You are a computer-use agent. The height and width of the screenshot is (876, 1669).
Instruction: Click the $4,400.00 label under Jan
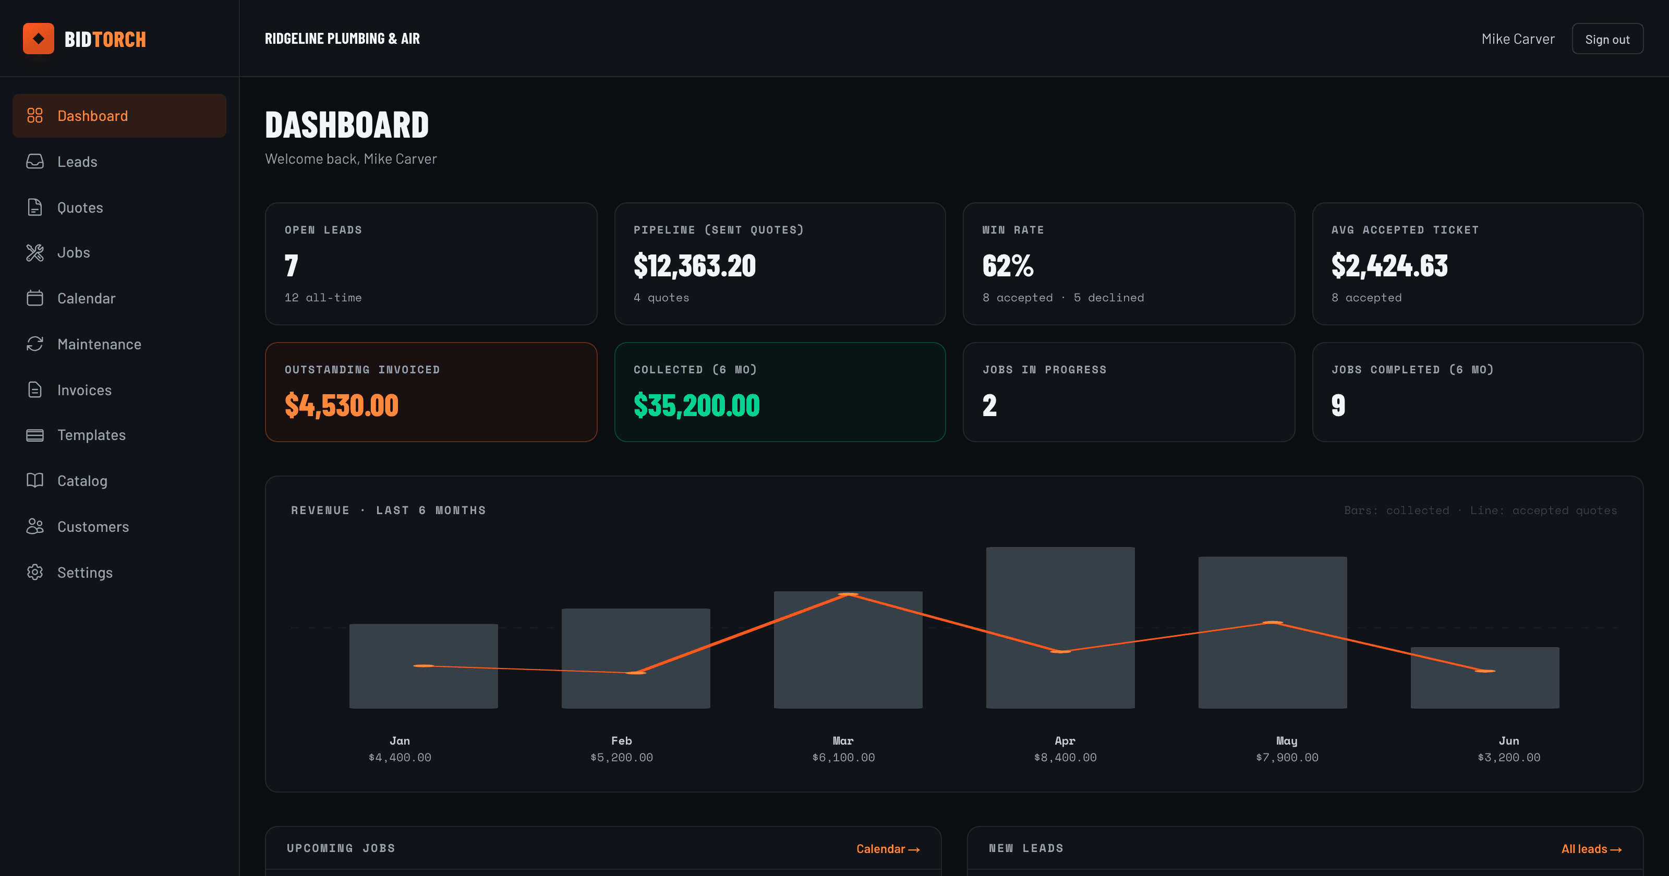(400, 758)
